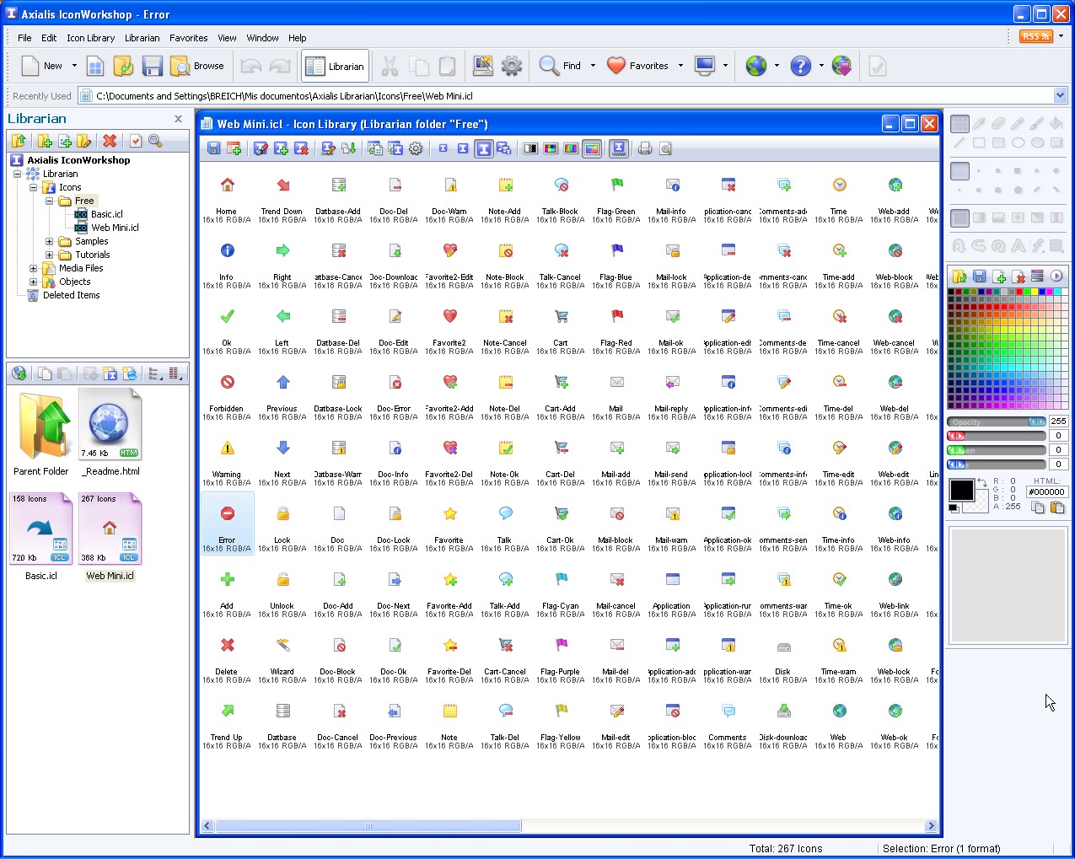
Task: Click the gear settings icon in main toolbar
Action: tap(512, 66)
